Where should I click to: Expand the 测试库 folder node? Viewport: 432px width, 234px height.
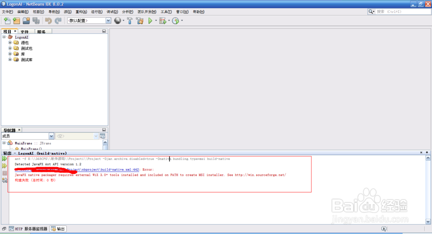[10, 59]
